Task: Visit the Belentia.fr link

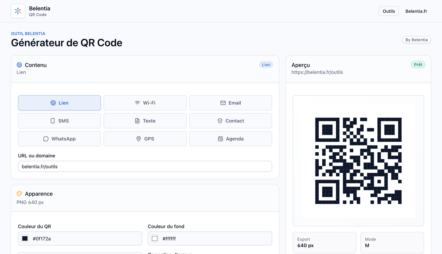Action: (x=416, y=11)
